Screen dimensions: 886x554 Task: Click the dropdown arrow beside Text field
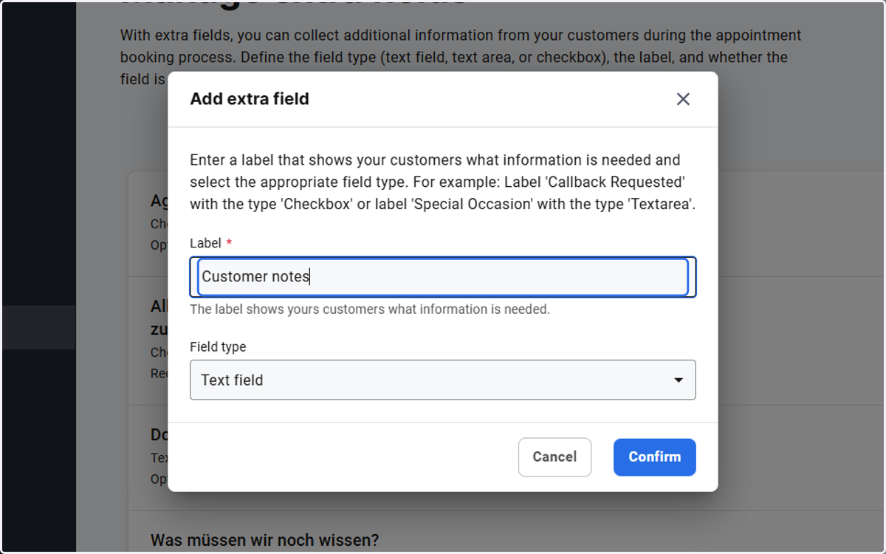click(678, 380)
